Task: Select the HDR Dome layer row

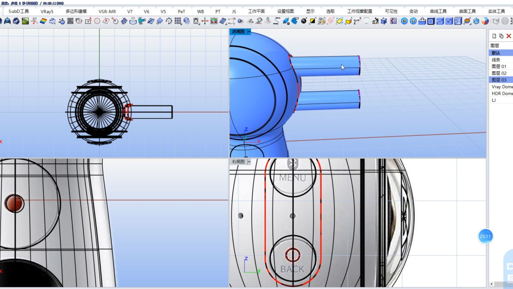Action: 501,94
